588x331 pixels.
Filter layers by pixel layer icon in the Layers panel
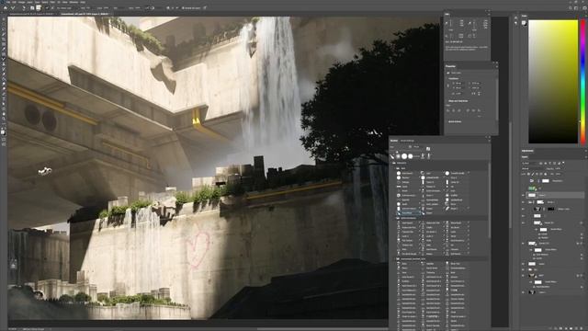coord(540,164)
